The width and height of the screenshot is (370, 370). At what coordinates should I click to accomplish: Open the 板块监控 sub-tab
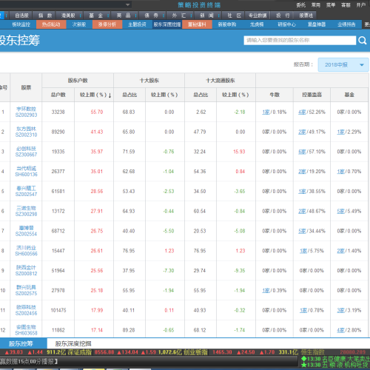point(21,24)
